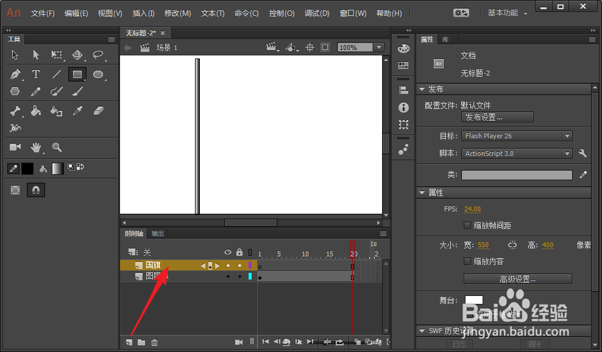Toggle lock on 国旗 layer

point(239,266)
